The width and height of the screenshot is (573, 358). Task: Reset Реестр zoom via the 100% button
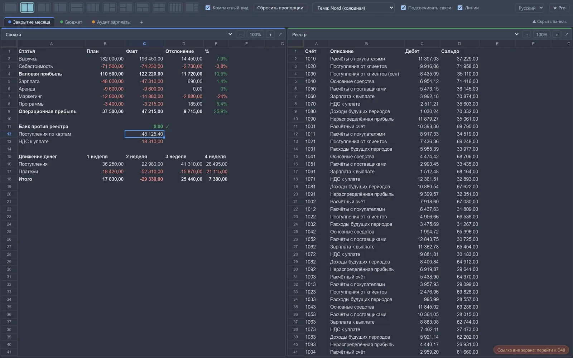(542, 34)
